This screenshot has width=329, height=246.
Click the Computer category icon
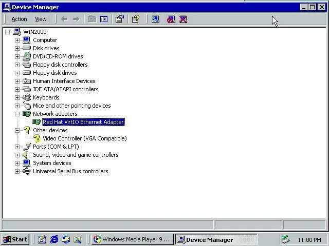(x=27, y=40)
